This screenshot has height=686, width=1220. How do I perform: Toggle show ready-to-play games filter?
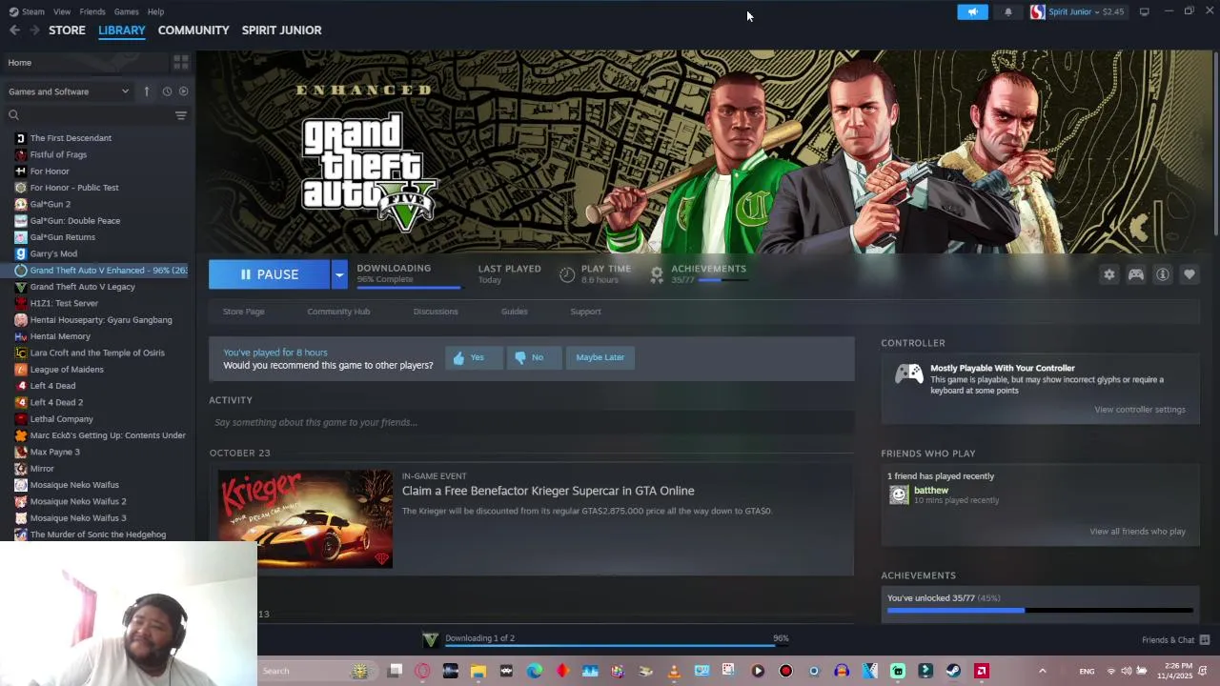click(184, 91)
